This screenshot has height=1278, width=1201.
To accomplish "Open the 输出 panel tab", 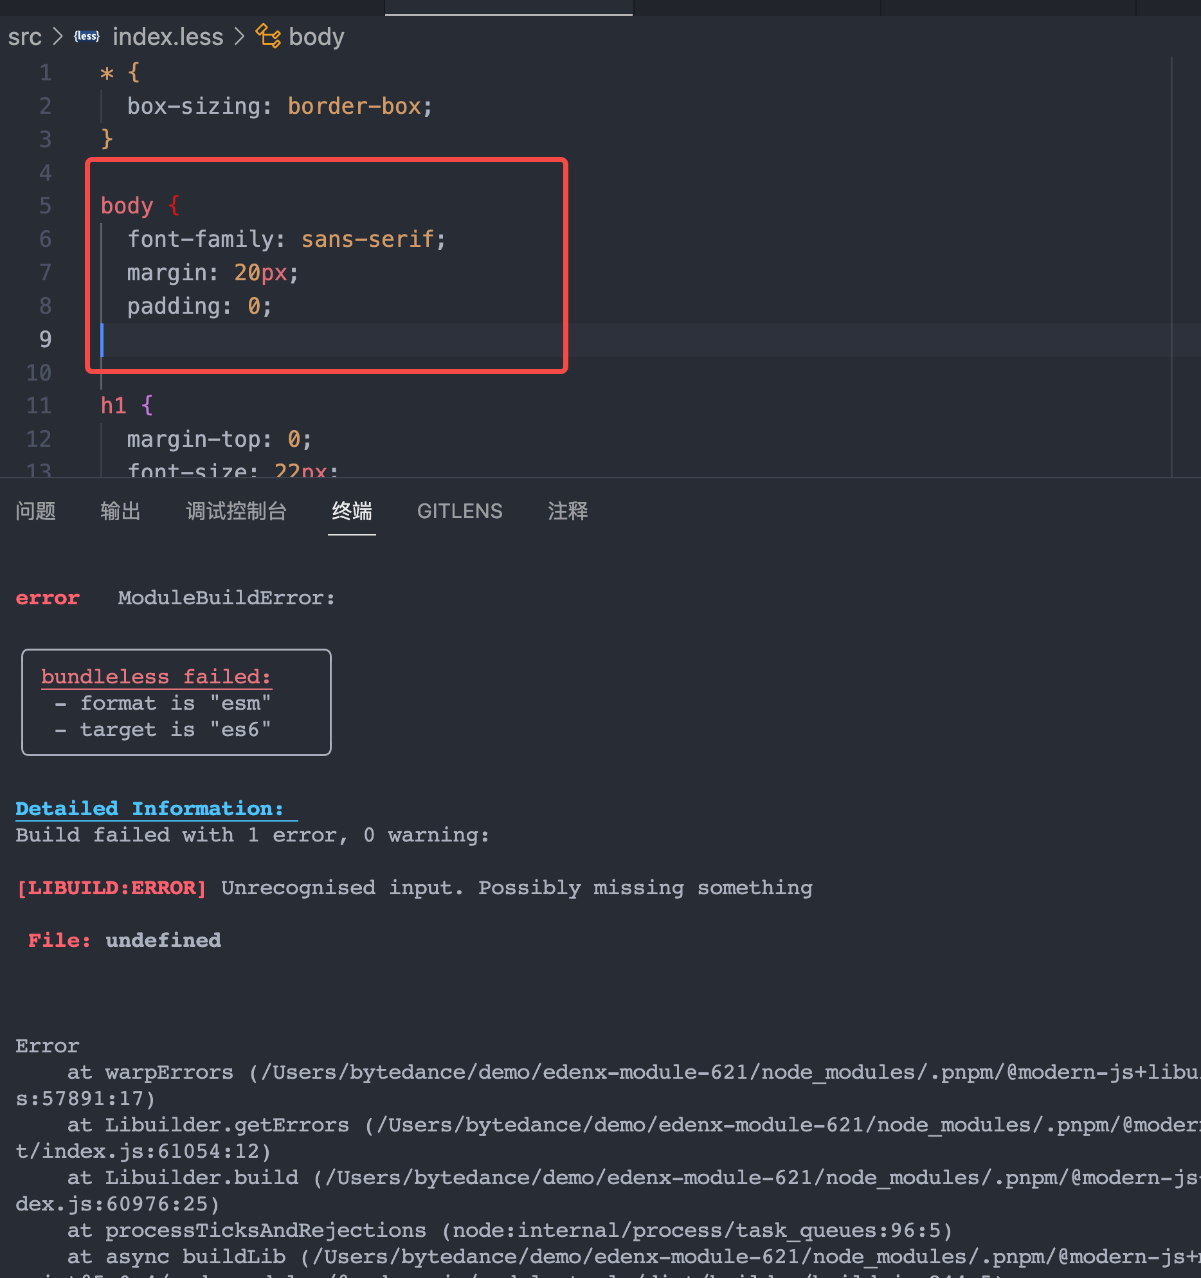I will pyautogui.click(x=121, y=511).
